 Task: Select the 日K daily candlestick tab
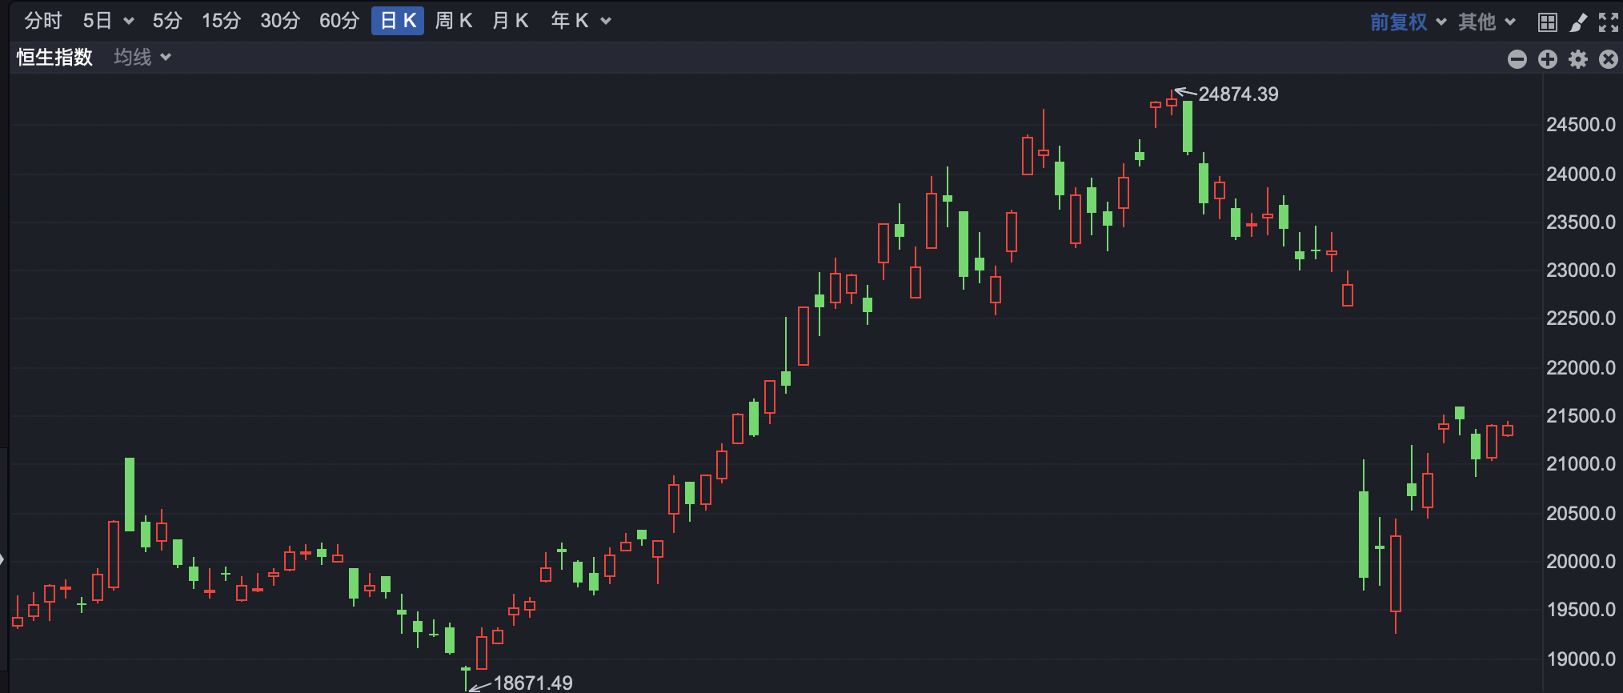click(x=398, y=21)
